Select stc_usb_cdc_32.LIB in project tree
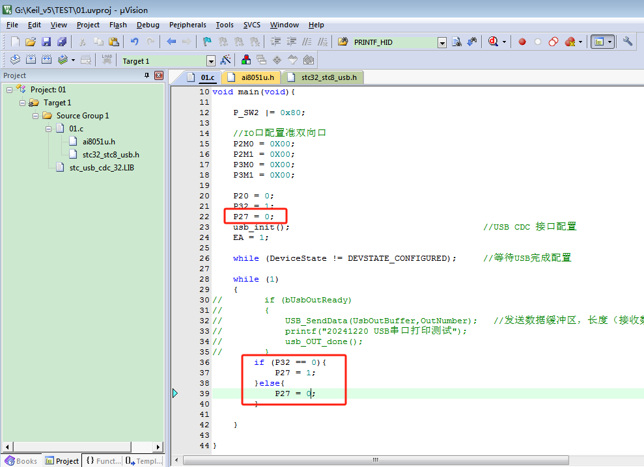 102,167
